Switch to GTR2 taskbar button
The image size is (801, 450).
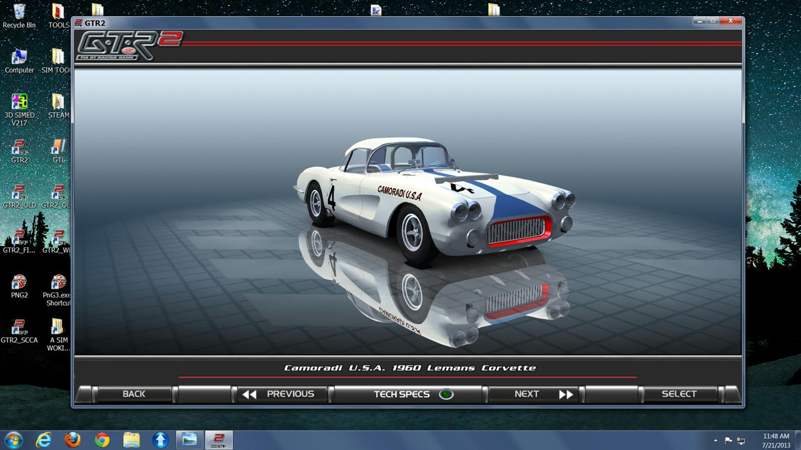[x=219, y=440]
